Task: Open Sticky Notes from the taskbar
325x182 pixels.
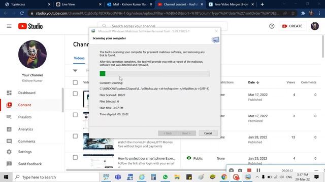Action: tap(189, 177)
